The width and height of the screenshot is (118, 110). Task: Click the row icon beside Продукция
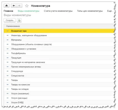point(8,58)
